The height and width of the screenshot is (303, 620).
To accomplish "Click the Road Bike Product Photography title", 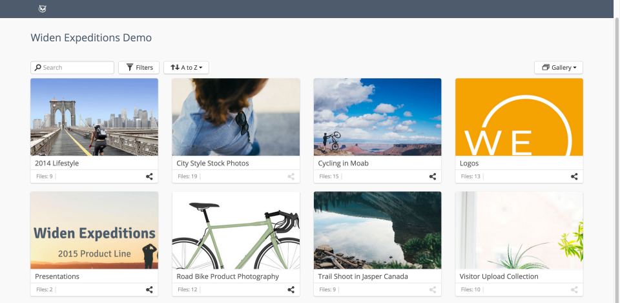I will pos(228,277).
